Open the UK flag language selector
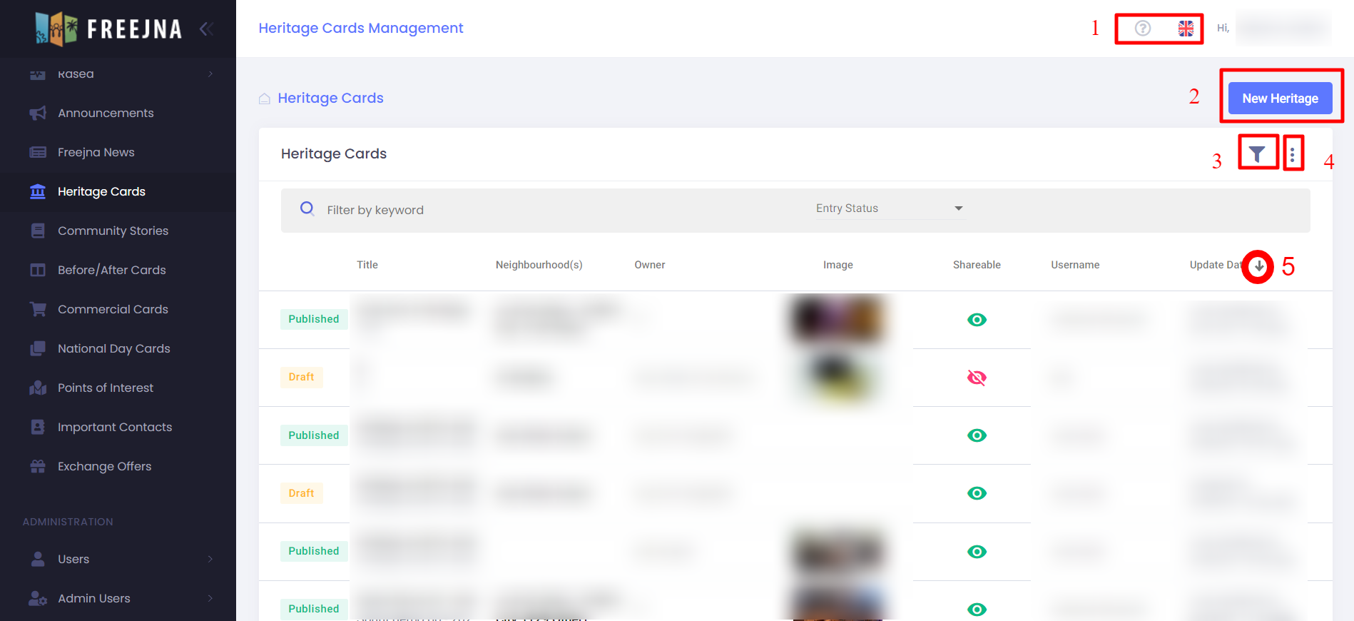Image resolution: width=1354 pixels, height=621 pixels. point(1186,28)
